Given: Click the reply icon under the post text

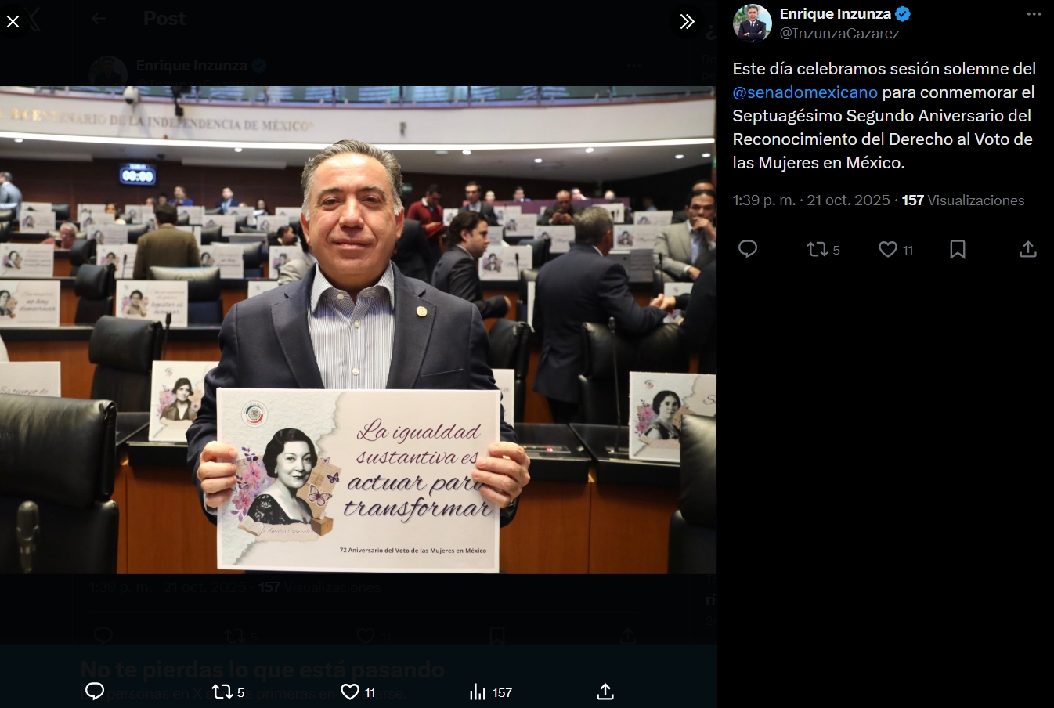Looking at the screenshot, I should [x=748, y=249].
